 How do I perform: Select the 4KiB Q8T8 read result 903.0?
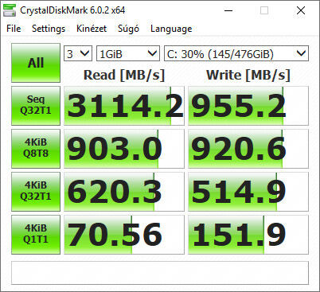[x=124, y=149]
